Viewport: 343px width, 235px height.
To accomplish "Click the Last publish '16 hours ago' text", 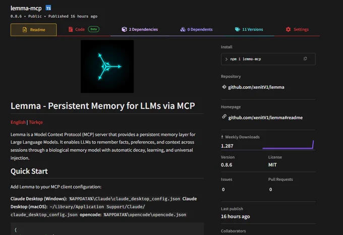I will click(236, 216).
